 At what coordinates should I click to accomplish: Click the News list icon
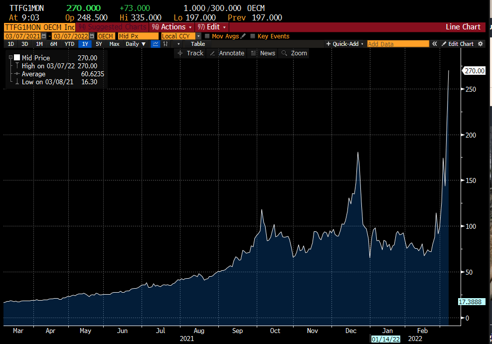(254, 53)
